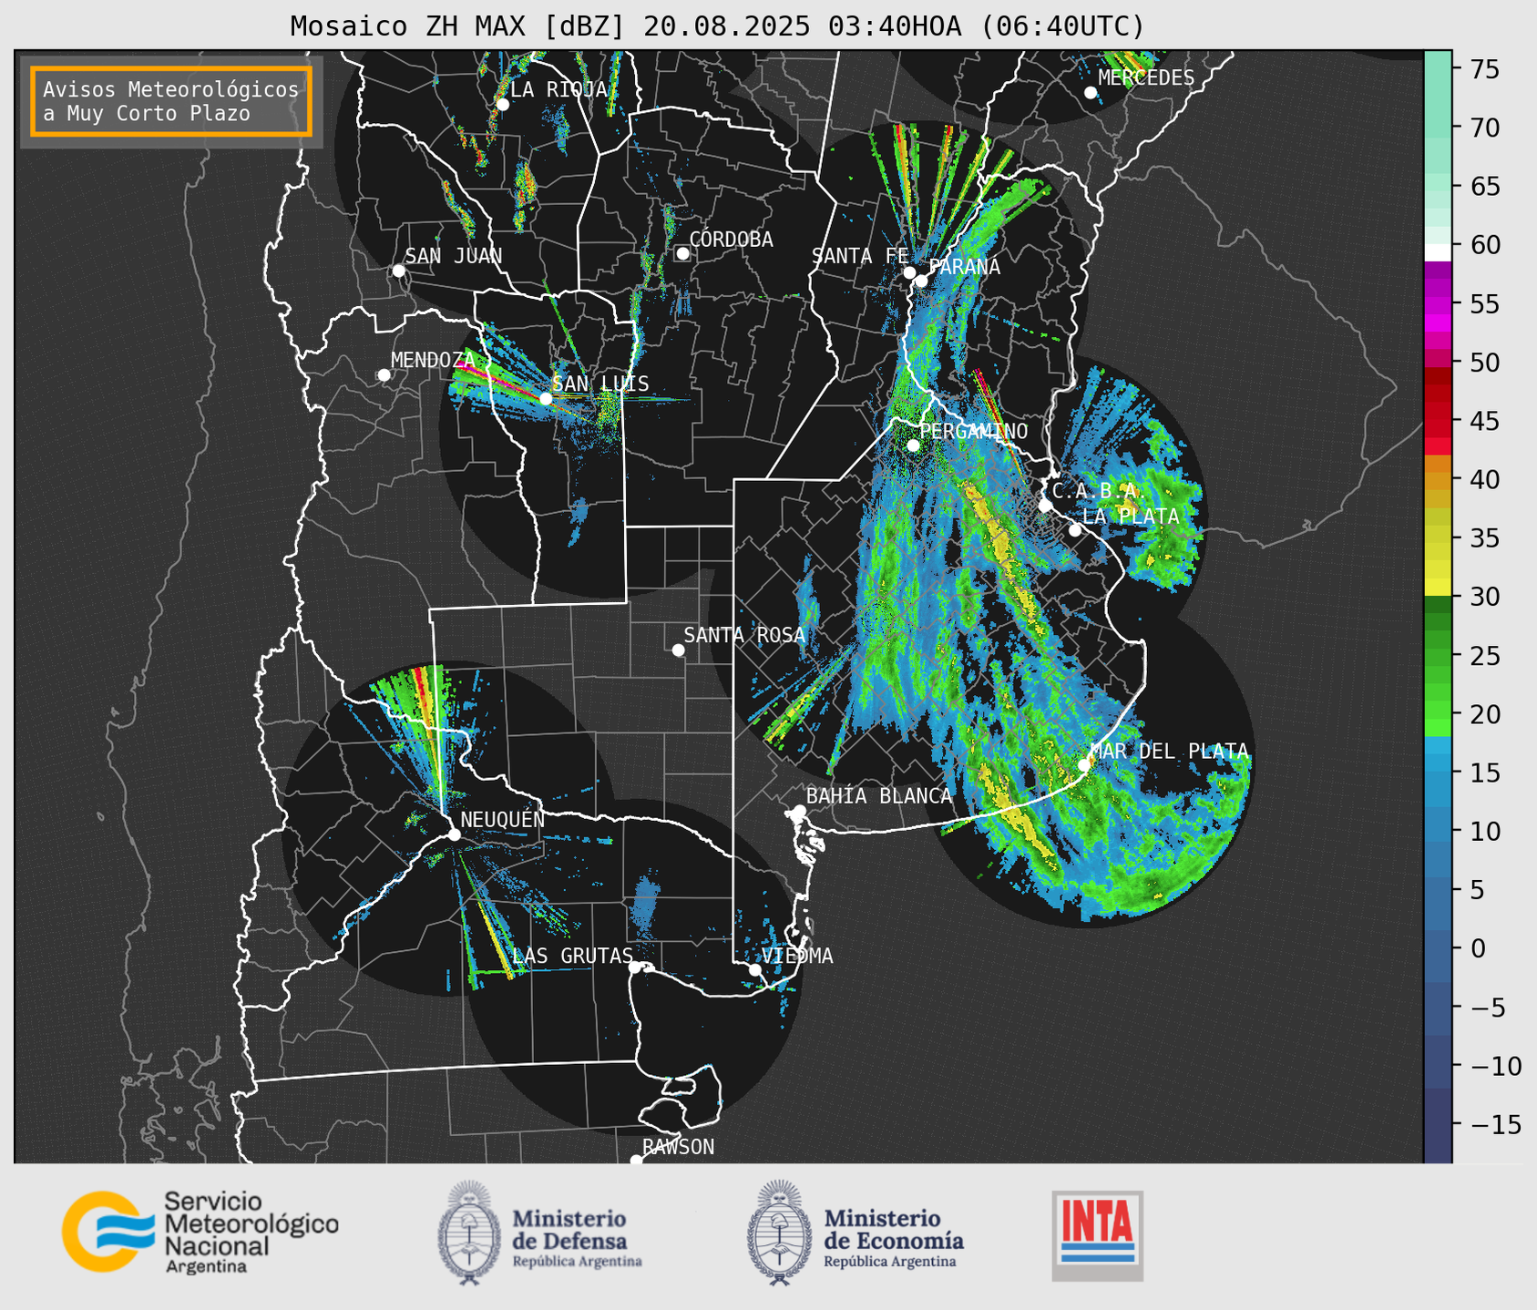The image size is (1537, 1310).
Task: Click the San Juan city marker dot
Action: (x=398, y=271)
